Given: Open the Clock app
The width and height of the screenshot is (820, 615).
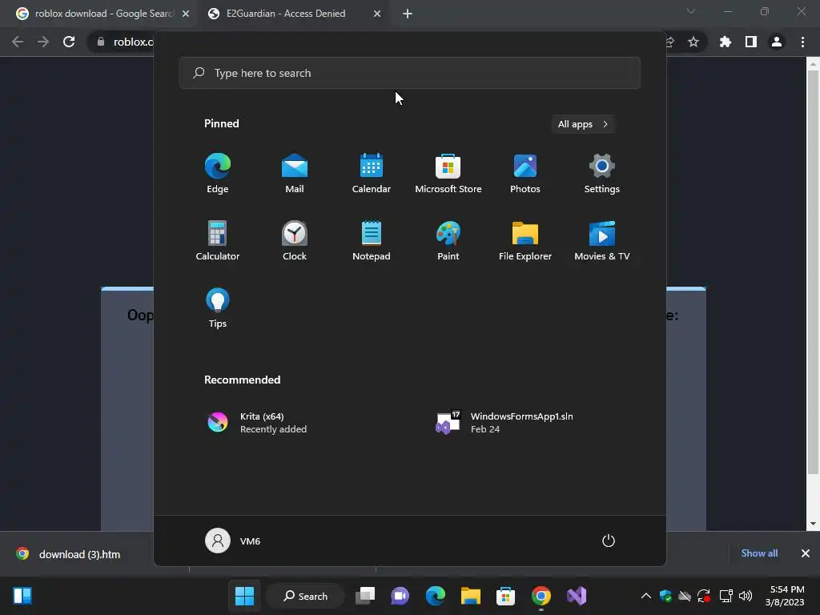Looking at the screenshot, I should click(x=295, y=240).
